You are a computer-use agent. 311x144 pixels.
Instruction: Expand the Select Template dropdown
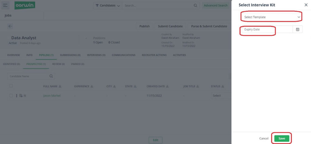click(x=272, y=17)
